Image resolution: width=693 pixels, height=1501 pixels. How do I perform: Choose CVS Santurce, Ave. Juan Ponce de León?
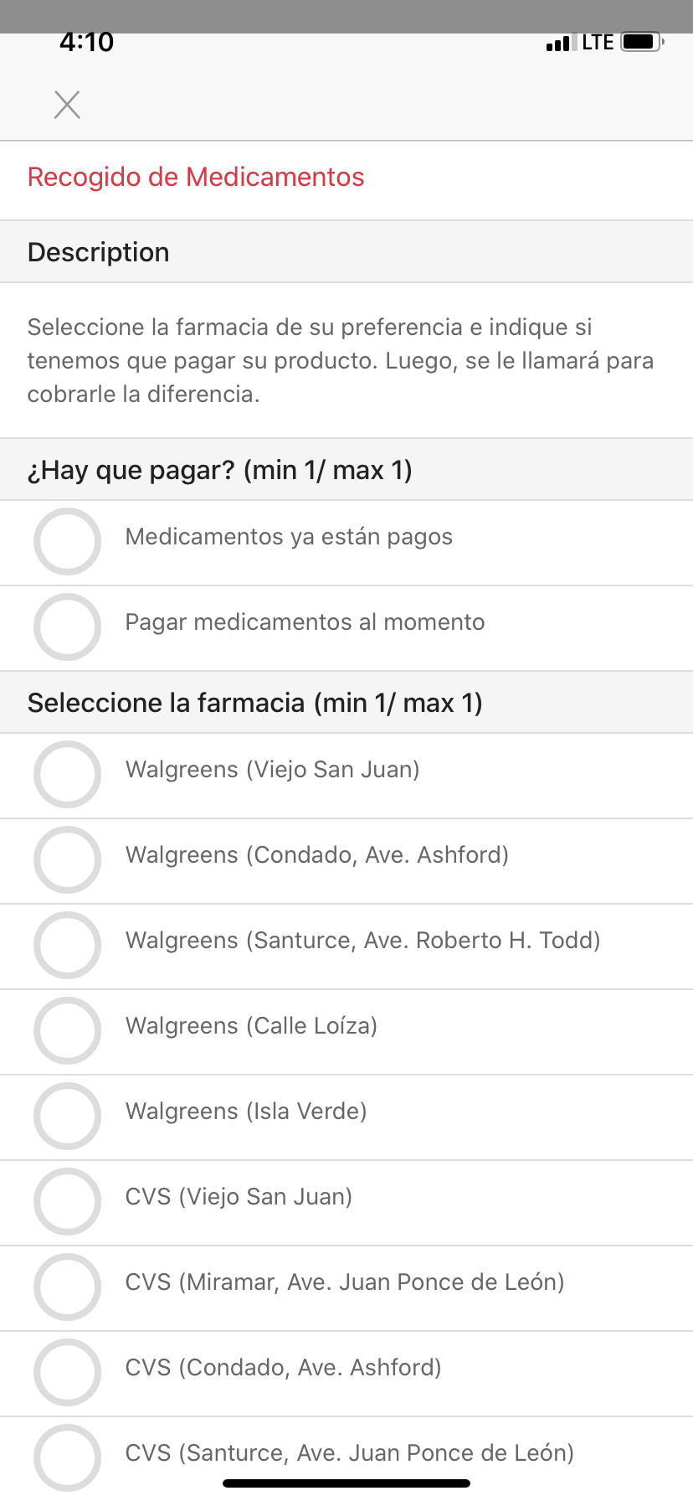tap(68, 1456)
